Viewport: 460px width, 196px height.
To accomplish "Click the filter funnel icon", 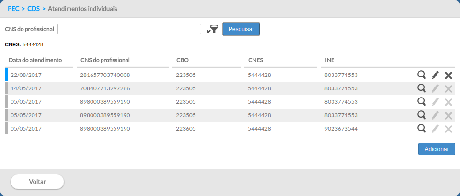I will pos(213,29).
